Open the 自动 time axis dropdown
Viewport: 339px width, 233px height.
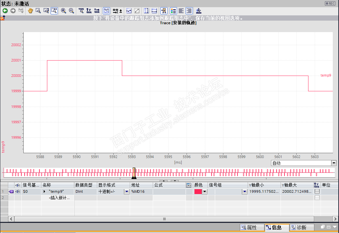pyautogui.click(x=334, y=163)
